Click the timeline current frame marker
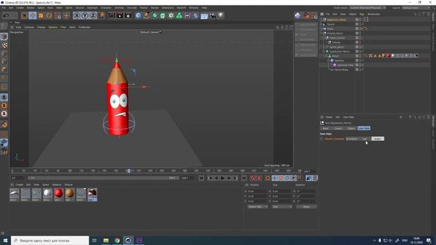Image resolution: width=436 pixels, height=245 pixels. click(x=129, y=171)
